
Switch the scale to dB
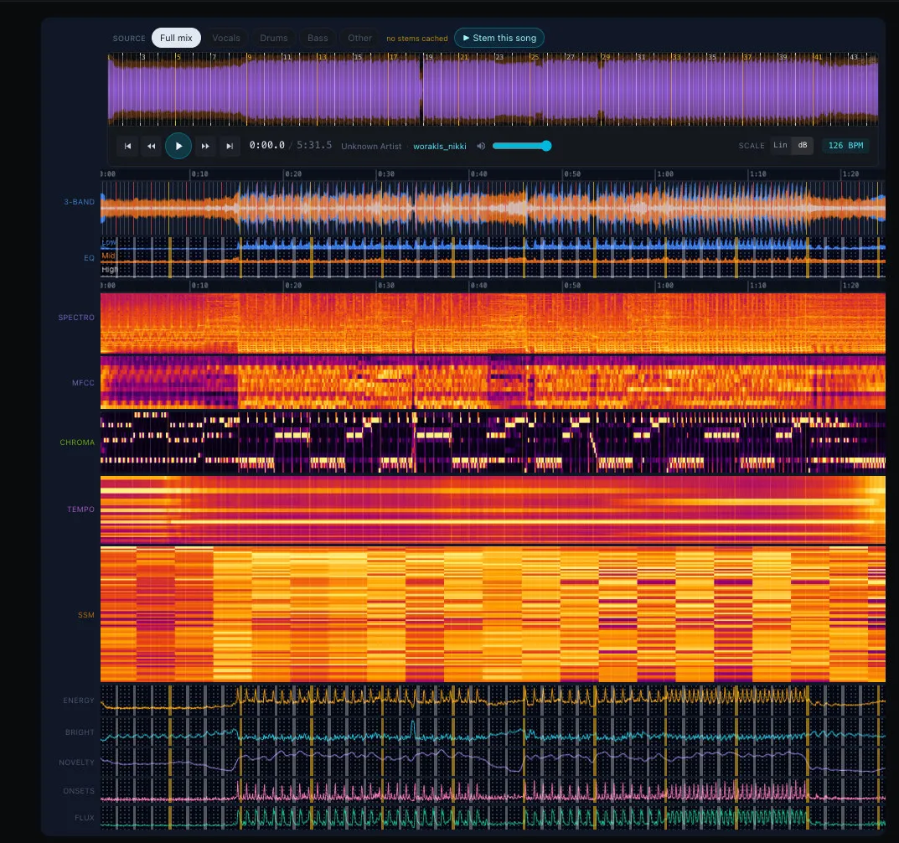803,146
